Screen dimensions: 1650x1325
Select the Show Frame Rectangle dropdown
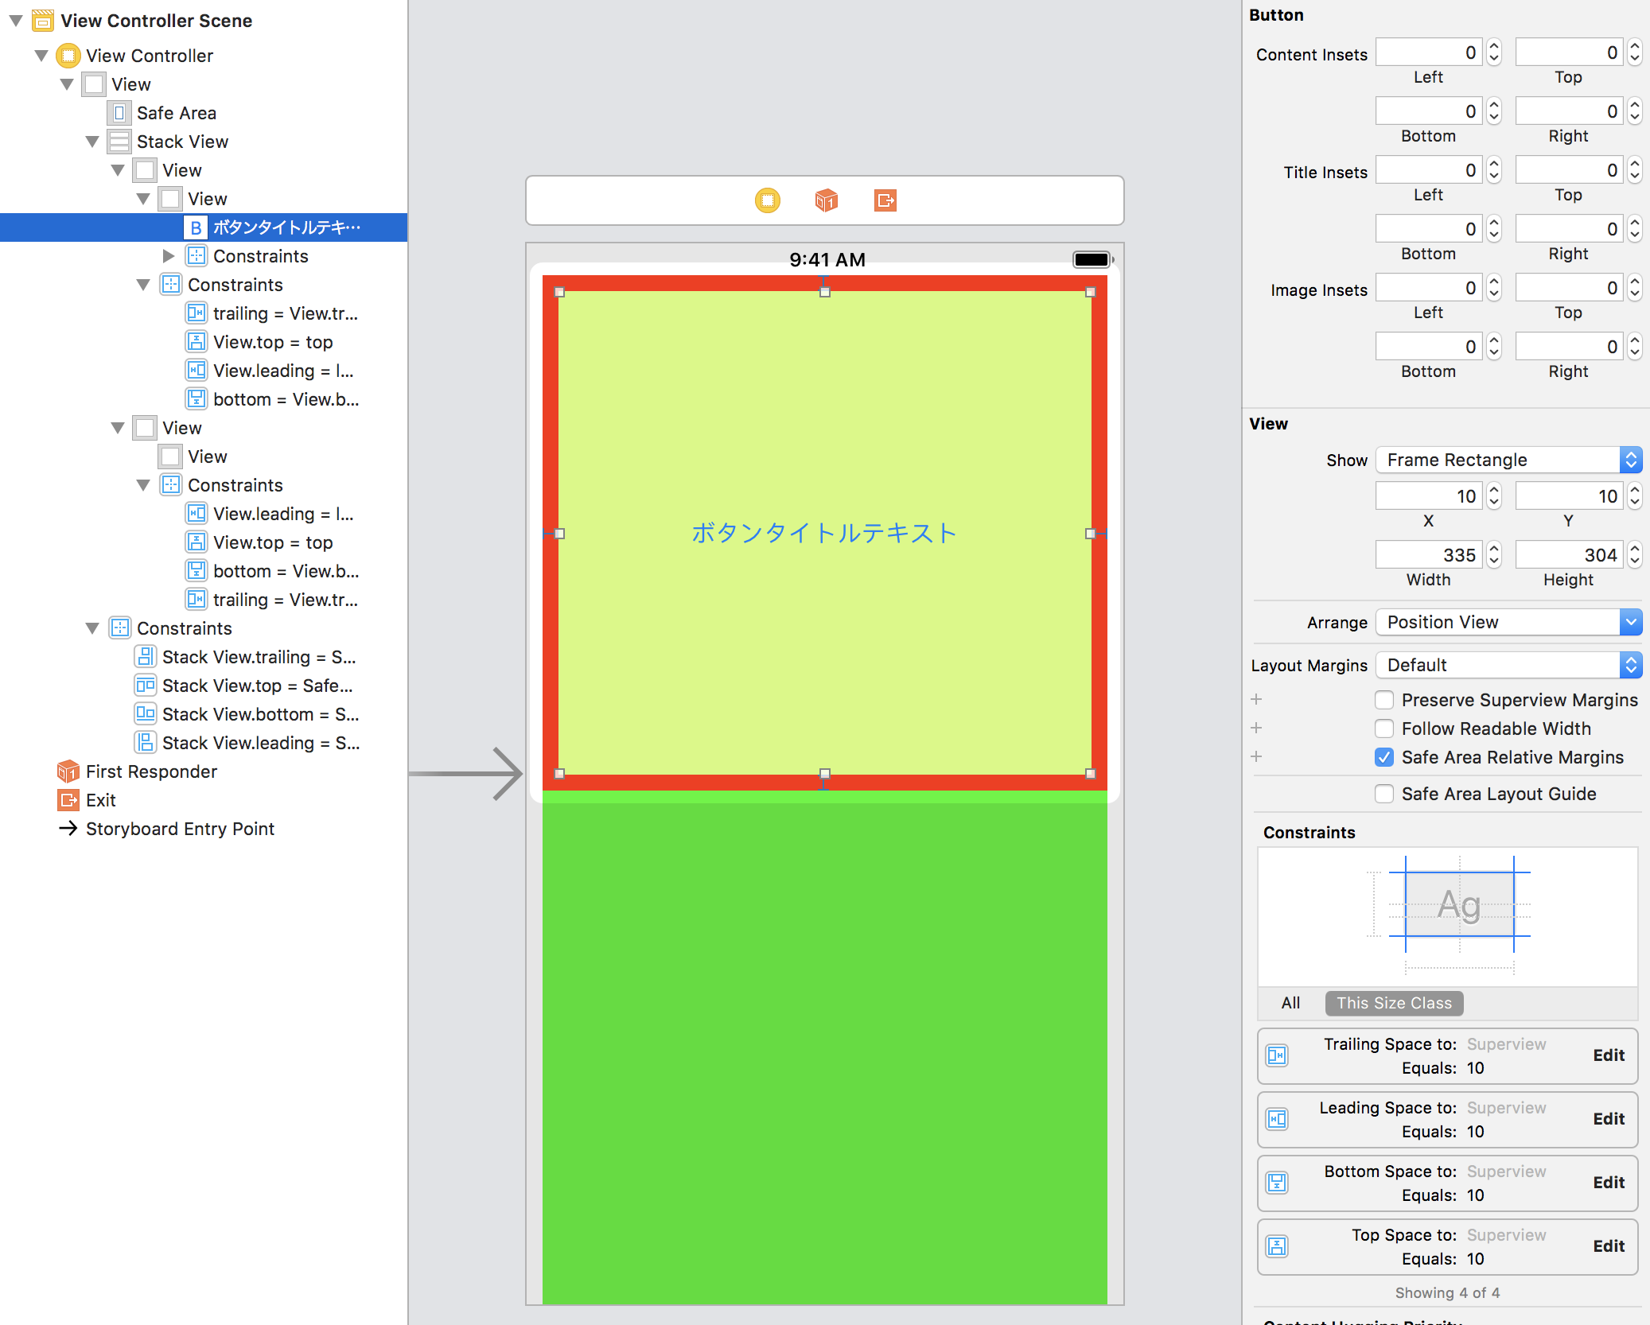[1504, 460]
